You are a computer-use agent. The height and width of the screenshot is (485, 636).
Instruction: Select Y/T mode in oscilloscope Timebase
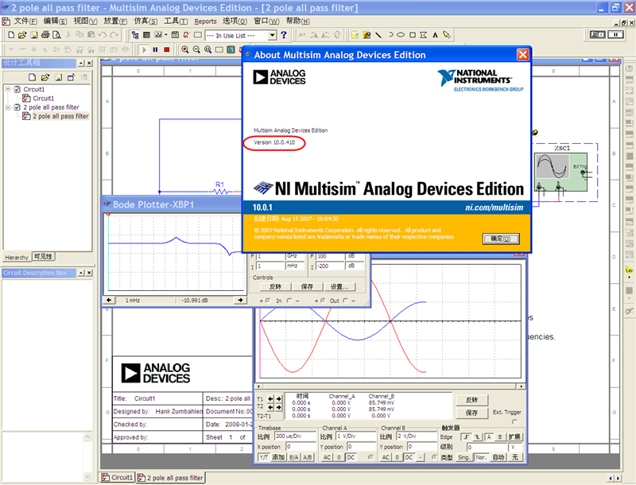(264, 457)
